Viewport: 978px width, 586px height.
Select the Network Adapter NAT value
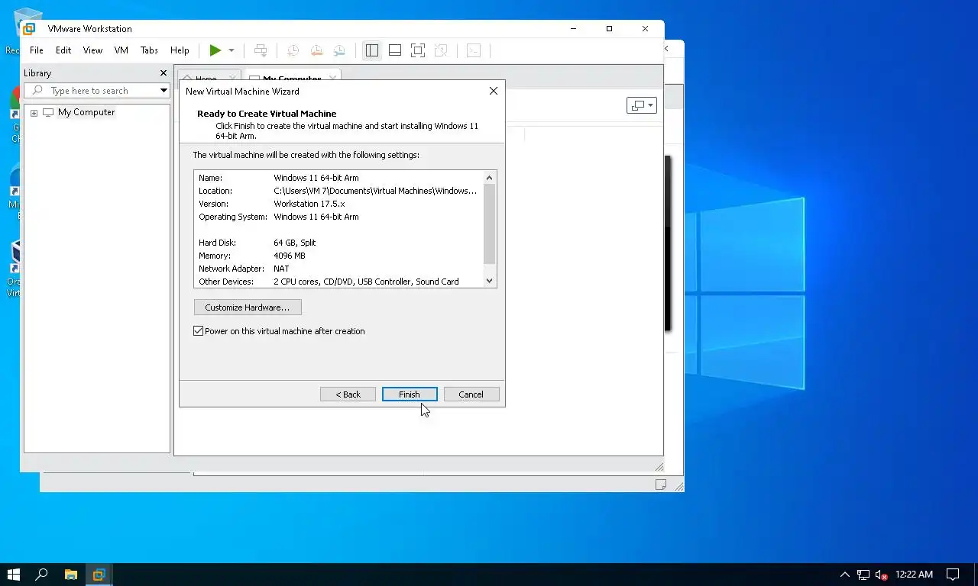[281, 269]
